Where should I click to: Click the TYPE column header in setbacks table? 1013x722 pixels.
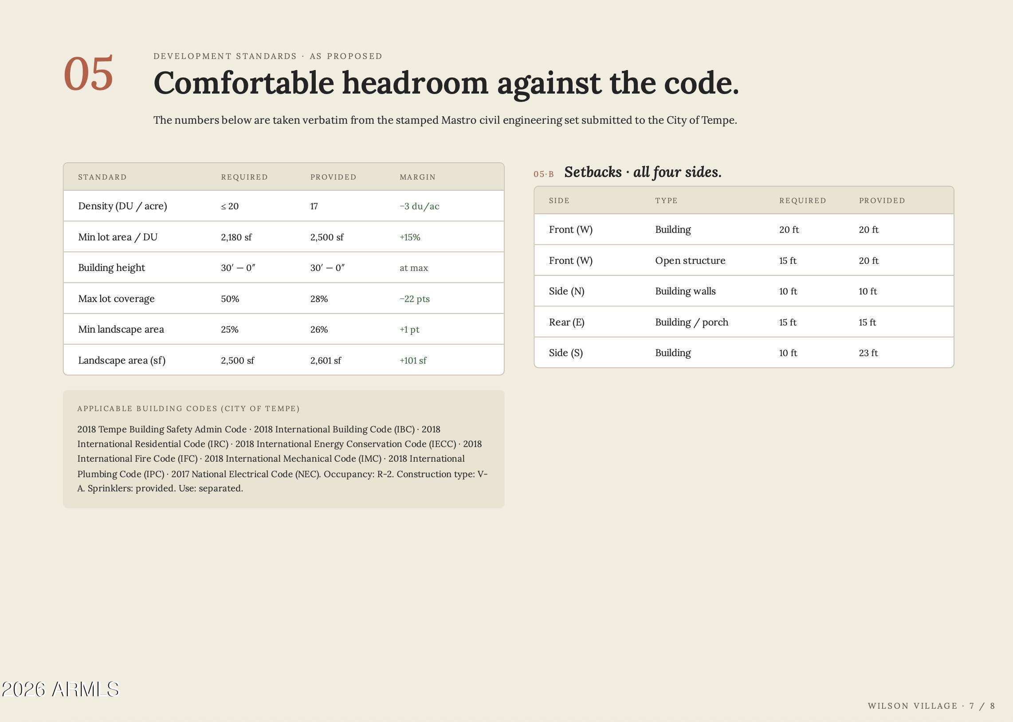coord(666,200)
